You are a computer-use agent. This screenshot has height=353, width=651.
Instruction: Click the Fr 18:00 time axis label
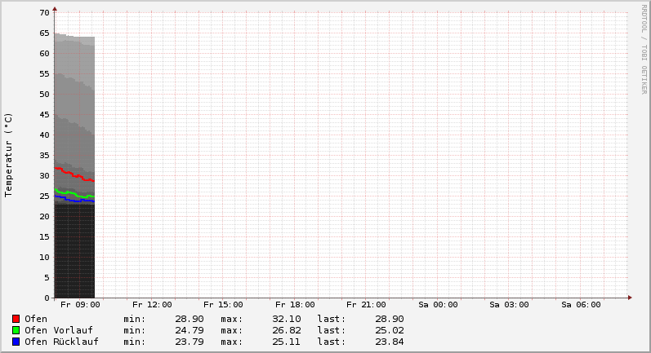[x=295, y=305]
